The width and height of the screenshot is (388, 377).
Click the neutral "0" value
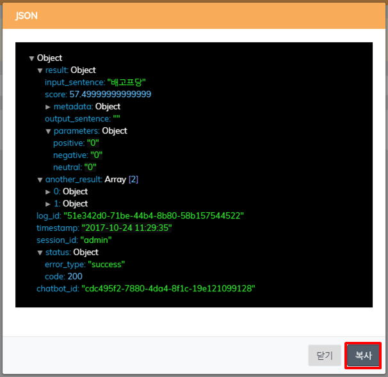(90, 167)
